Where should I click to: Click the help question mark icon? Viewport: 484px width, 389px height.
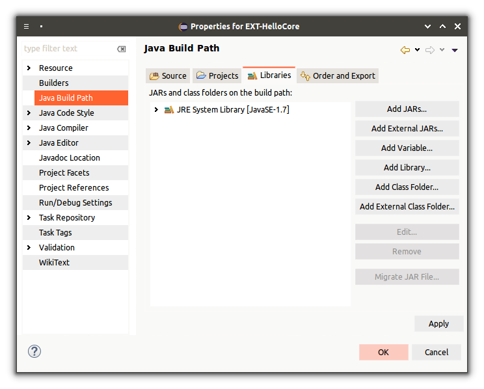(x=34, y=351)
